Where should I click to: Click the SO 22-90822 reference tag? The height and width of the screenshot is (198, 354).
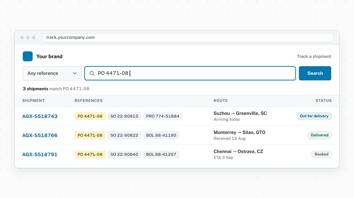click(124, 135)
